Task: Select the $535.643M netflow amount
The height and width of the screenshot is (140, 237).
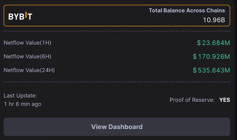Action: click(x=211, y=70)
